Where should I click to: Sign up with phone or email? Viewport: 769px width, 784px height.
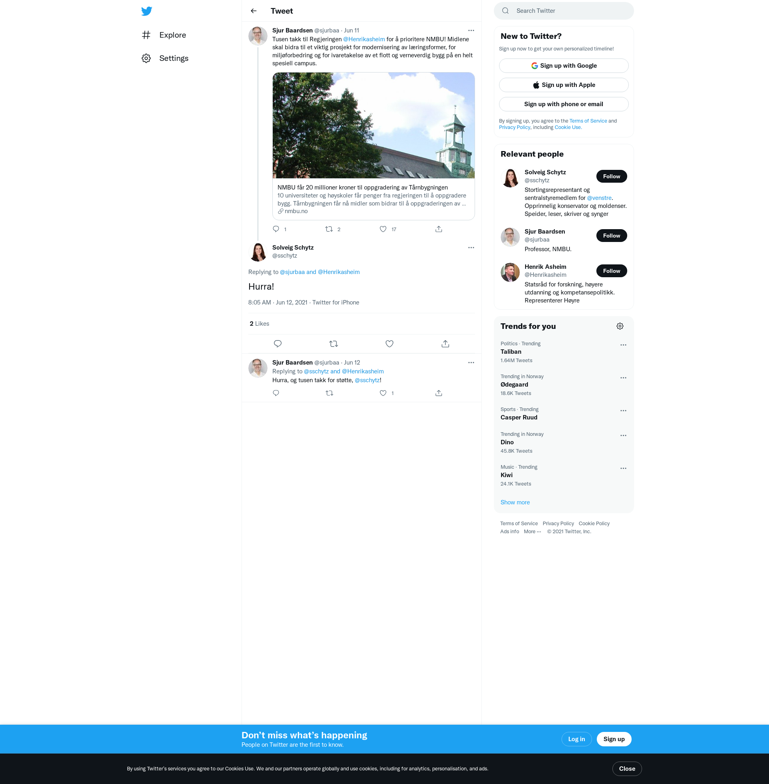(564, 104)
